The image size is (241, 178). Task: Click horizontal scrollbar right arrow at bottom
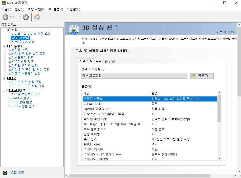[x=235, y=175]
